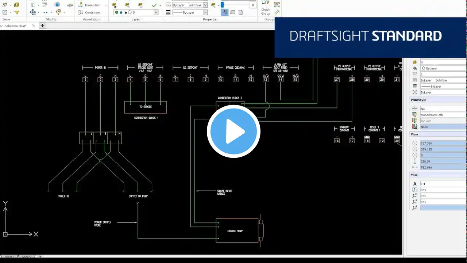Click terminal number 13 in the drawing
The width and height of the screenshot is (467, 263).
265,80
